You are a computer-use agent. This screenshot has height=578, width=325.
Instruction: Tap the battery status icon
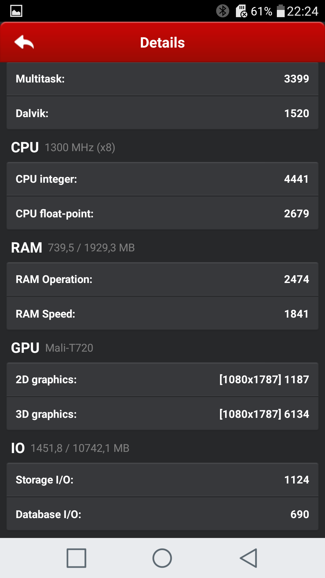[x=280, y=11]
